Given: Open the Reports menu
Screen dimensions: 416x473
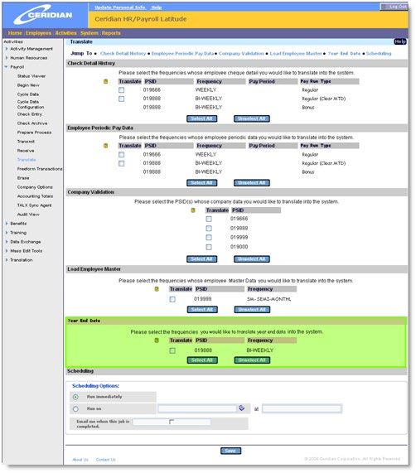Looking at the screenshot, I should click(x=111, y=33).
